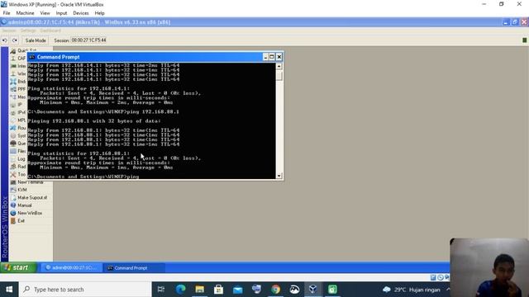This screenshot has width=529, height=297.
Task: Click the WinBox redo arrow
Action: pyautogui.click(x=15, y=40)
